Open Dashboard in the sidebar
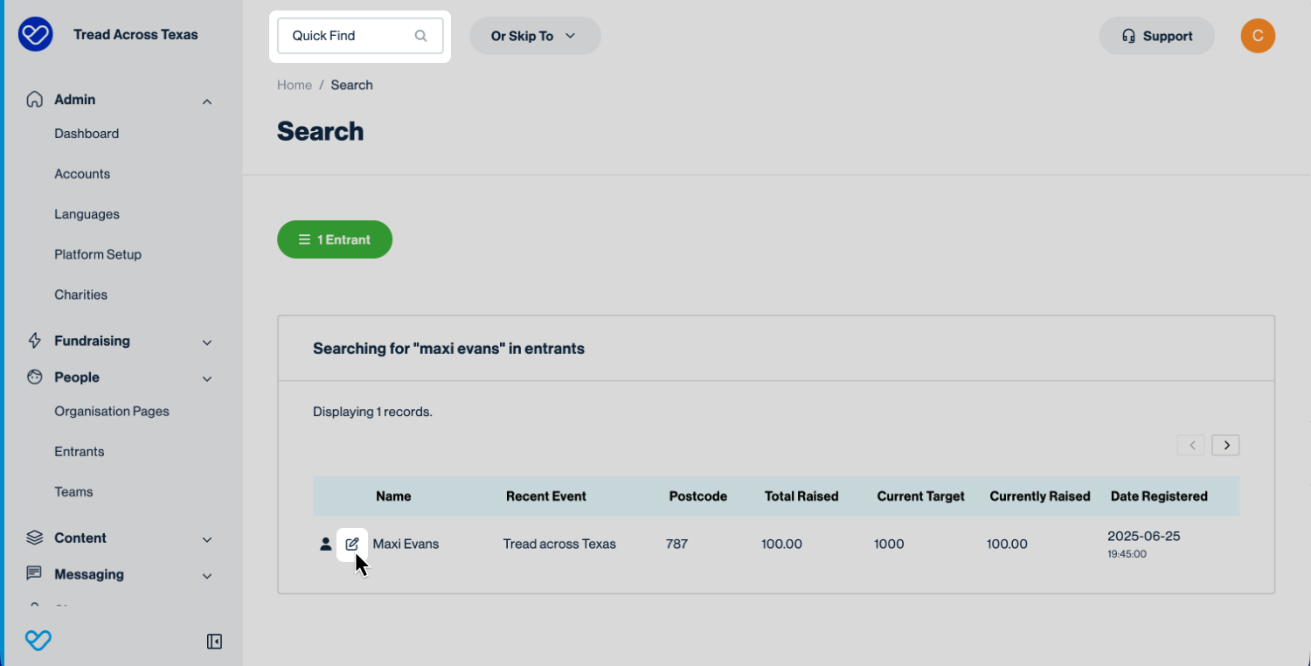Screen dimensions: 1311x666 87,134
